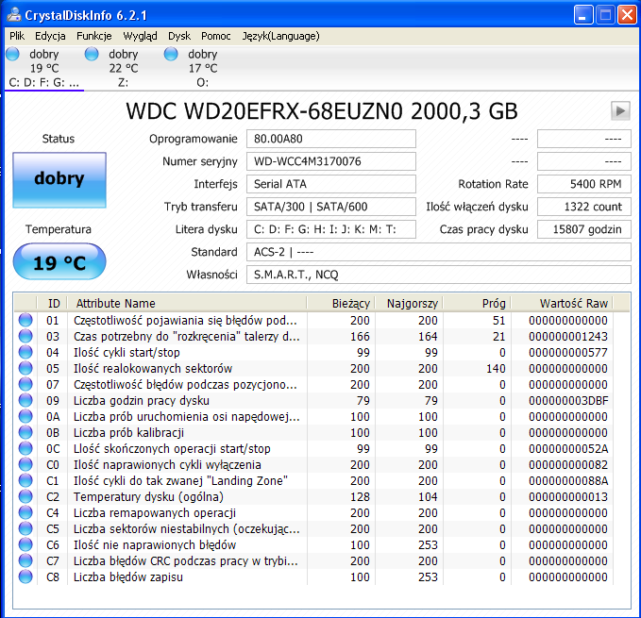This screenshot has height=618, width=641.
Task: Click status orb of attribute 01
Action: pyautogui.click(x=25, y=320)
